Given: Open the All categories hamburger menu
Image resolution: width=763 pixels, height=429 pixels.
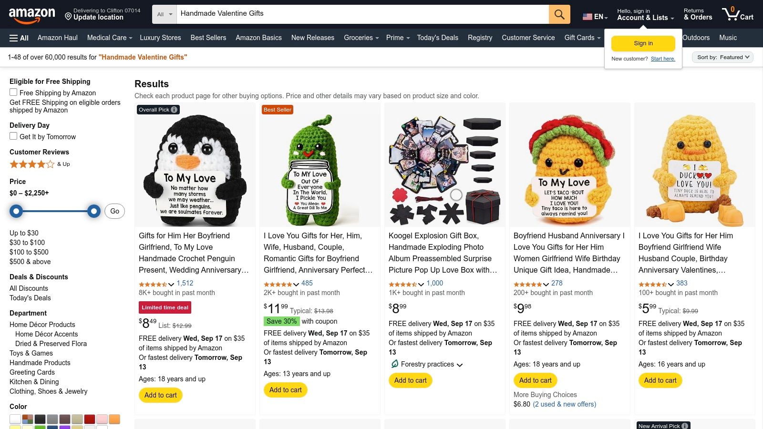Looking at the screenshot, I should pos(18,38).
